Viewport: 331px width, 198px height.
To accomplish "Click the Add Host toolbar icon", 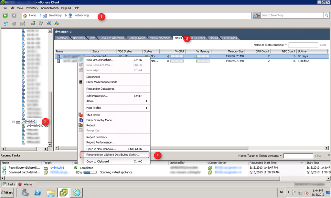I will click(x=33, y=23).
